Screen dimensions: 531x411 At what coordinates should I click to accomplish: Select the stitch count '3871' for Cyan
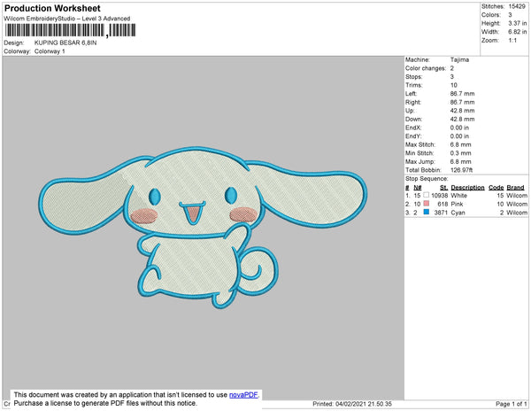pyautogui.click(x=441, y=213)
